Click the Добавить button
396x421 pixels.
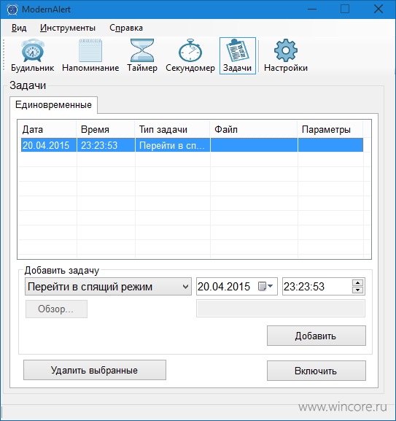point(316,336)
